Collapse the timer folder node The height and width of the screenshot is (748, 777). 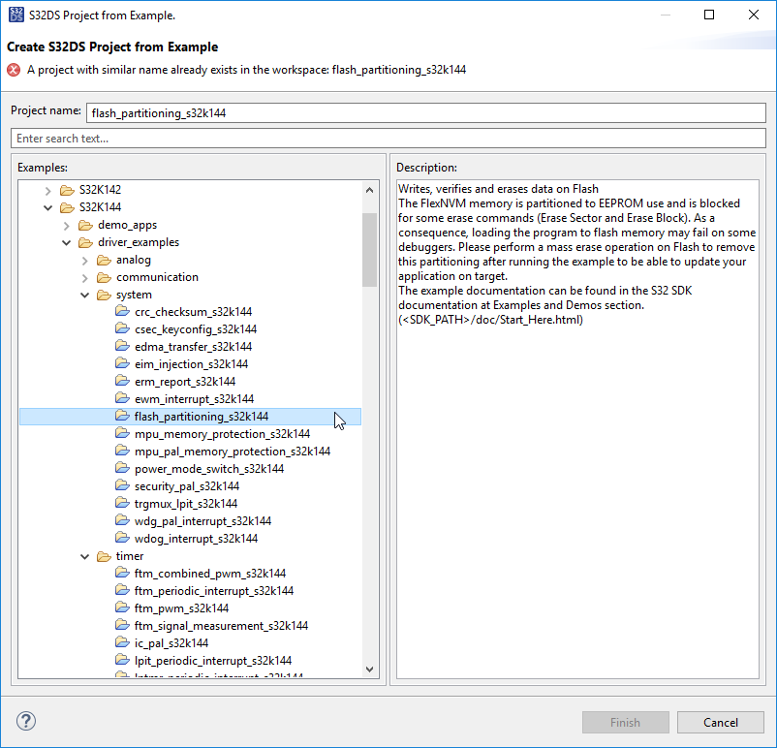(84, 557)
